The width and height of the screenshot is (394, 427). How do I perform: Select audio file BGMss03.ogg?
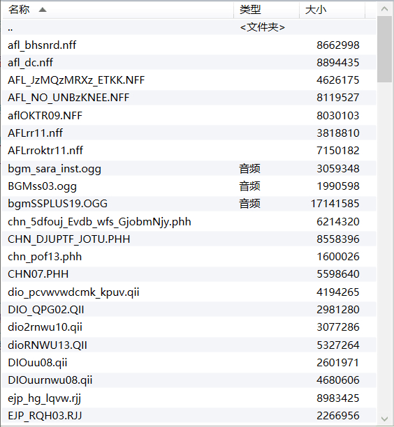189,186
